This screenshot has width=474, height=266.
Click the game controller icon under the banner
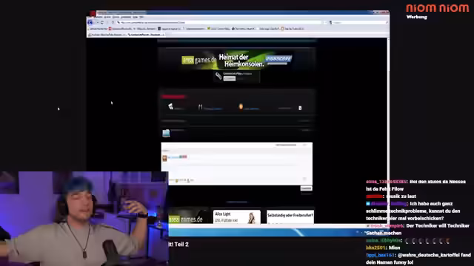click(218, 75)
